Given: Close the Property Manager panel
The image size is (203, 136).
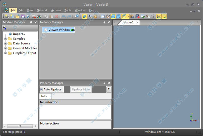Looking at the screenshot, I should pyautogui.click(x=109, y=83).
